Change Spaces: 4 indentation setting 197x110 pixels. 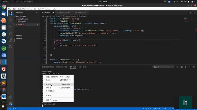click(157, 109)
